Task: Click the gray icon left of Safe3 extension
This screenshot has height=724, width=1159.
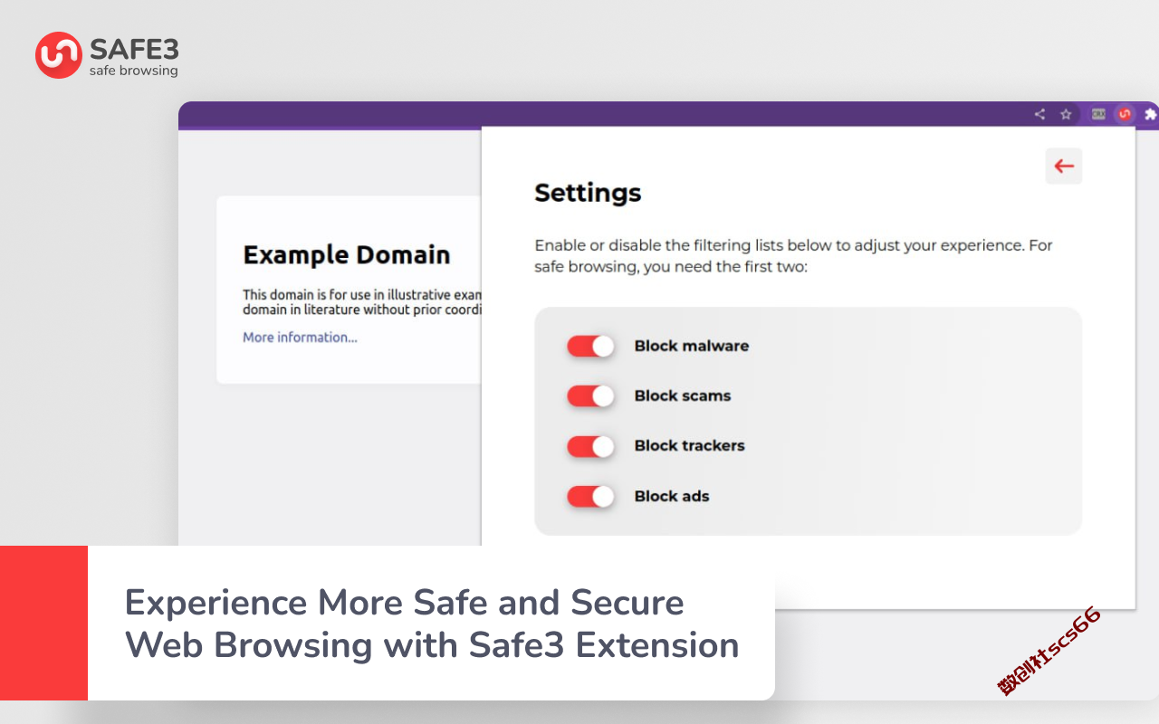Action: click(1098, 114)
